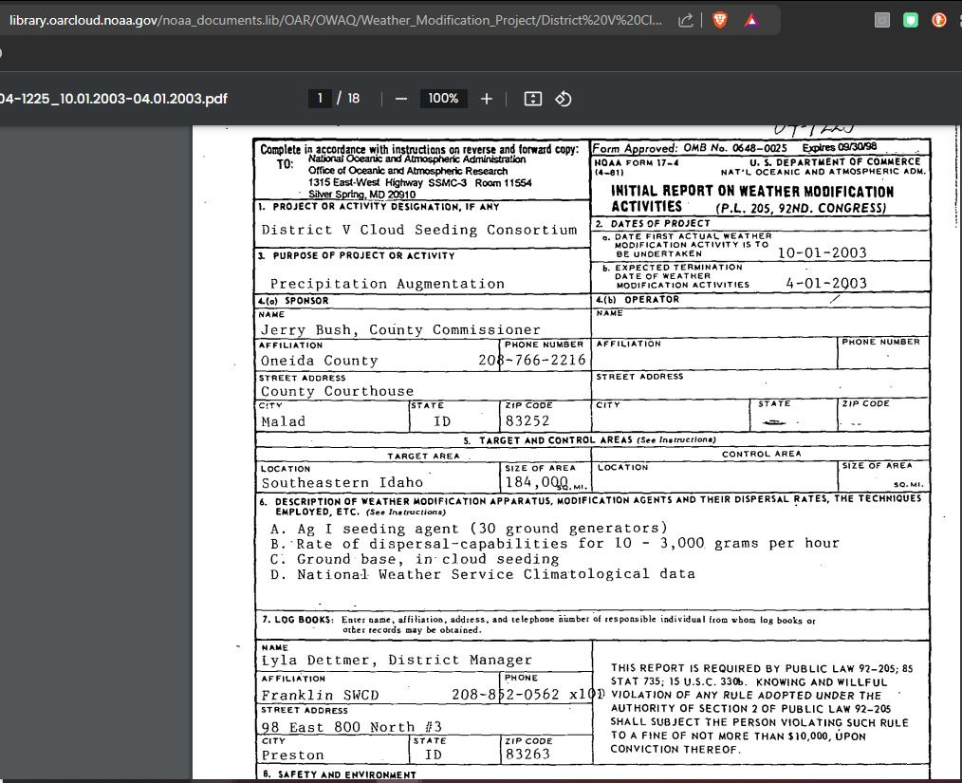
Task: Click 'Franklin SWCD' affiliation text
Action: click(x=321, y=696)
